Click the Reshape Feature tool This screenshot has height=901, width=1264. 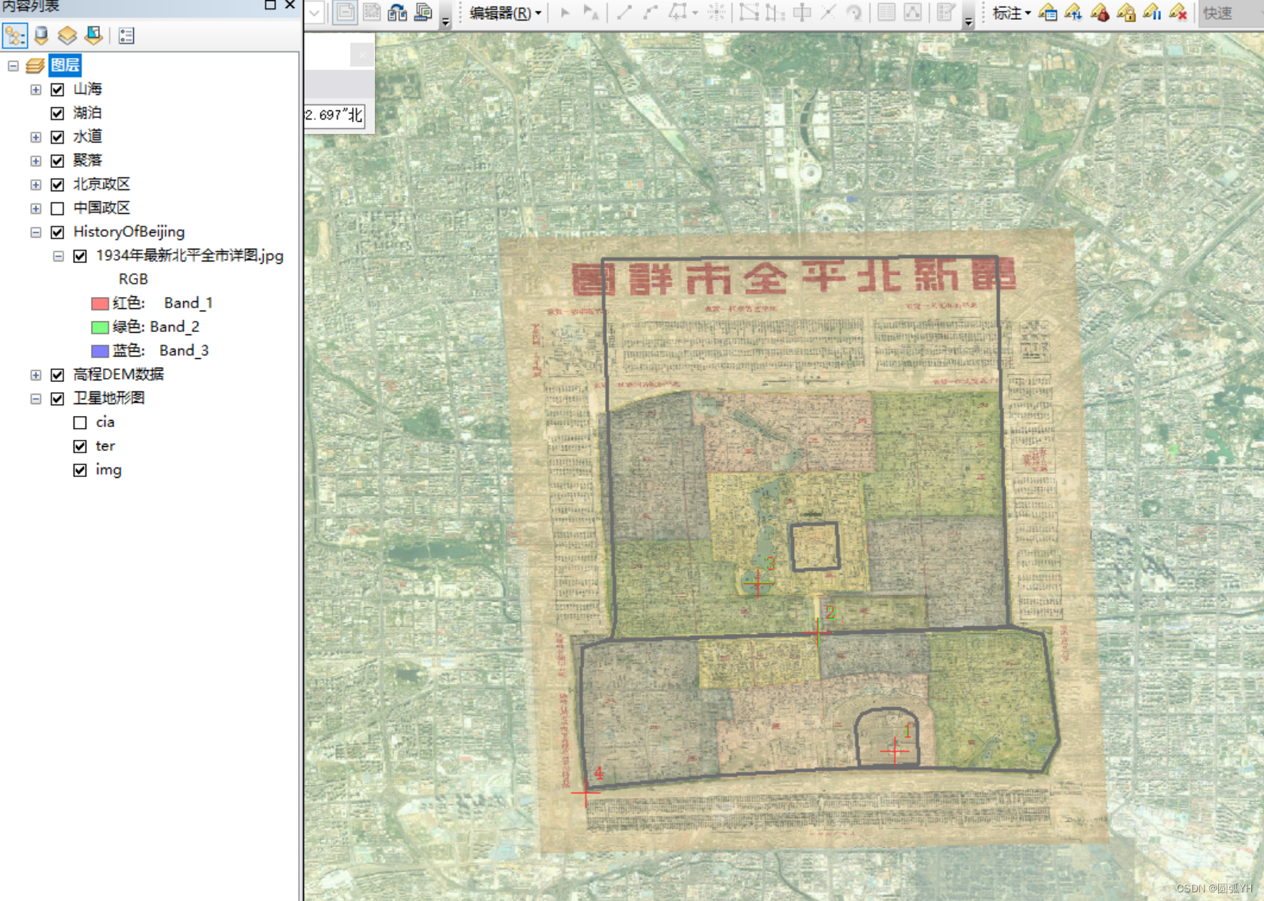click(775, 13)
